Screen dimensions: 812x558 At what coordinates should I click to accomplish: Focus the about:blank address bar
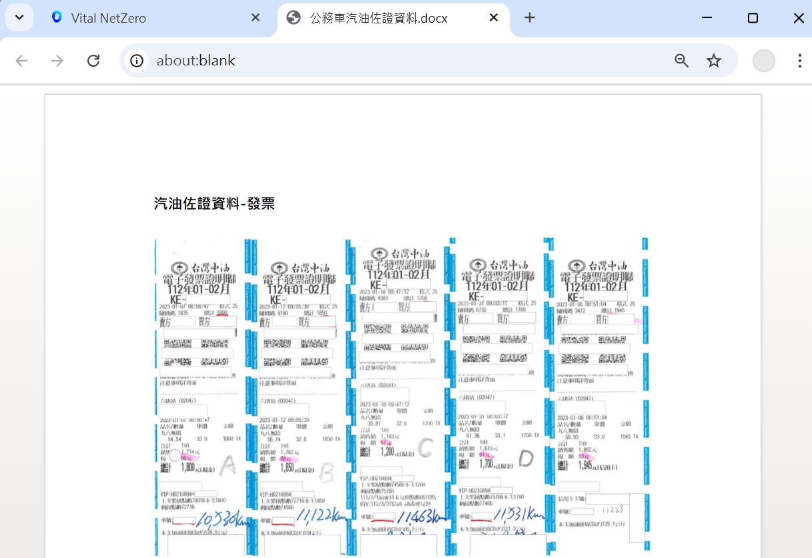tap(400, 61)
